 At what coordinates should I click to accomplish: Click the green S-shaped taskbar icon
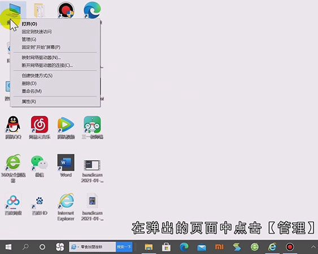[237, 247]
